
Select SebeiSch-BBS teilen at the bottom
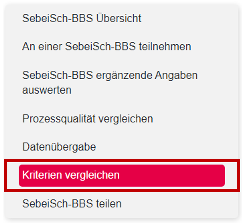click(x=71, y=203)
